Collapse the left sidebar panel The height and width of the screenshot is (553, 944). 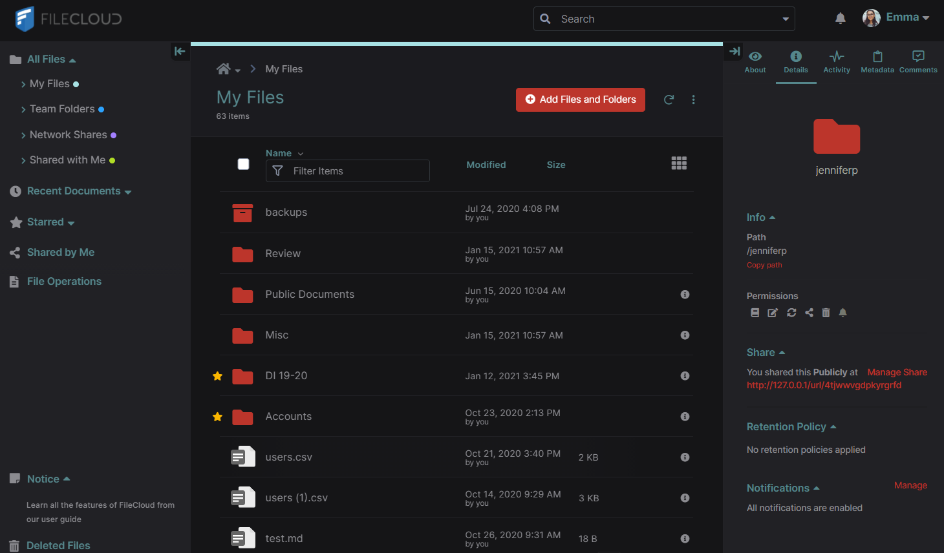click(x=180, y=51)
